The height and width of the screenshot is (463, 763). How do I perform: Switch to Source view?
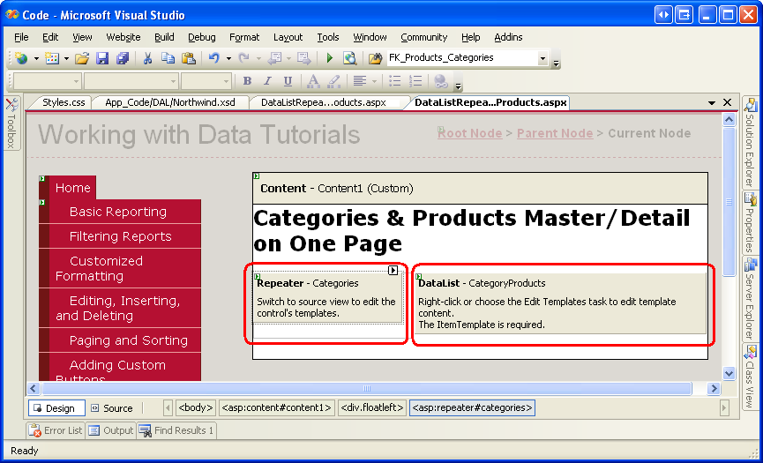click(x=113, y=408)
